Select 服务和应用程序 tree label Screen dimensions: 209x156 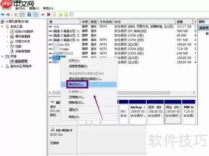pyautogui.click(x=21, y=66)
